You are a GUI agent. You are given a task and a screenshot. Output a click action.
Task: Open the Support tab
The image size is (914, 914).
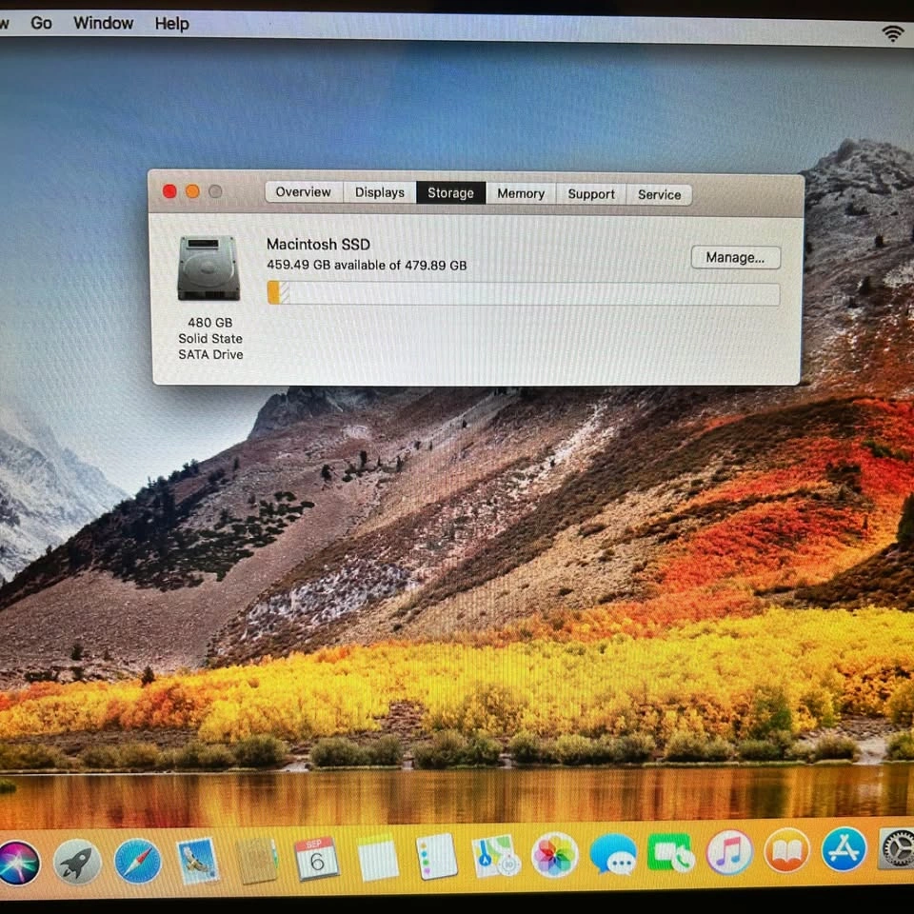[x=591, y=194]
